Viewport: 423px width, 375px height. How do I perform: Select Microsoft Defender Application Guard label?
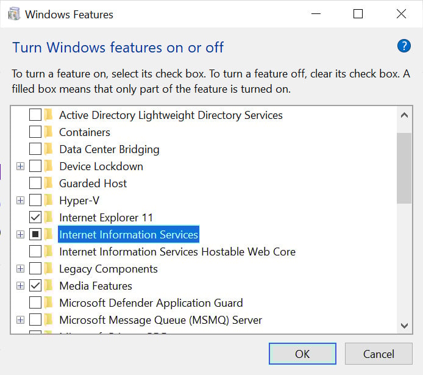pos(151,302)
